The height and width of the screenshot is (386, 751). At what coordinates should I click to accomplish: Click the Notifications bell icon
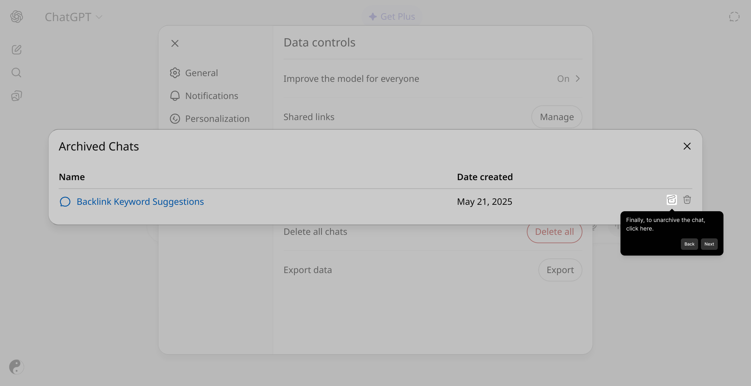pos(175,96)
